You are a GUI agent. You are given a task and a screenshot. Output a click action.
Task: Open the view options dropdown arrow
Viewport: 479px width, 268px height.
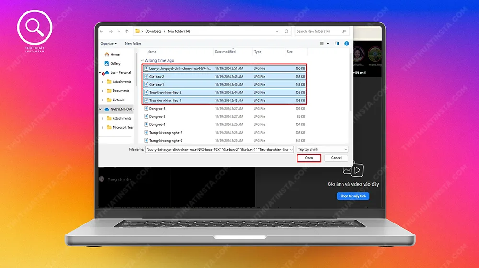coord(328,44)
